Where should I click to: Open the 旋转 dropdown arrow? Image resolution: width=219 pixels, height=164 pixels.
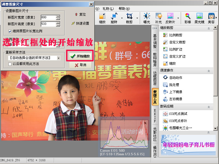tap(122, 18)
